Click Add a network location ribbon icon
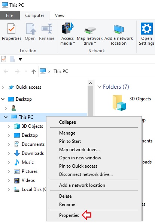Viewport: 155px width, 224px height. tap(119, 29)
